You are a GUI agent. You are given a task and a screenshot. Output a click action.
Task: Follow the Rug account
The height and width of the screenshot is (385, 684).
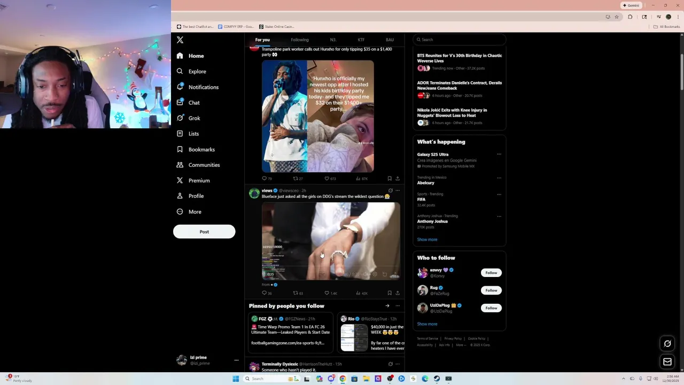(x=491, y=290)
